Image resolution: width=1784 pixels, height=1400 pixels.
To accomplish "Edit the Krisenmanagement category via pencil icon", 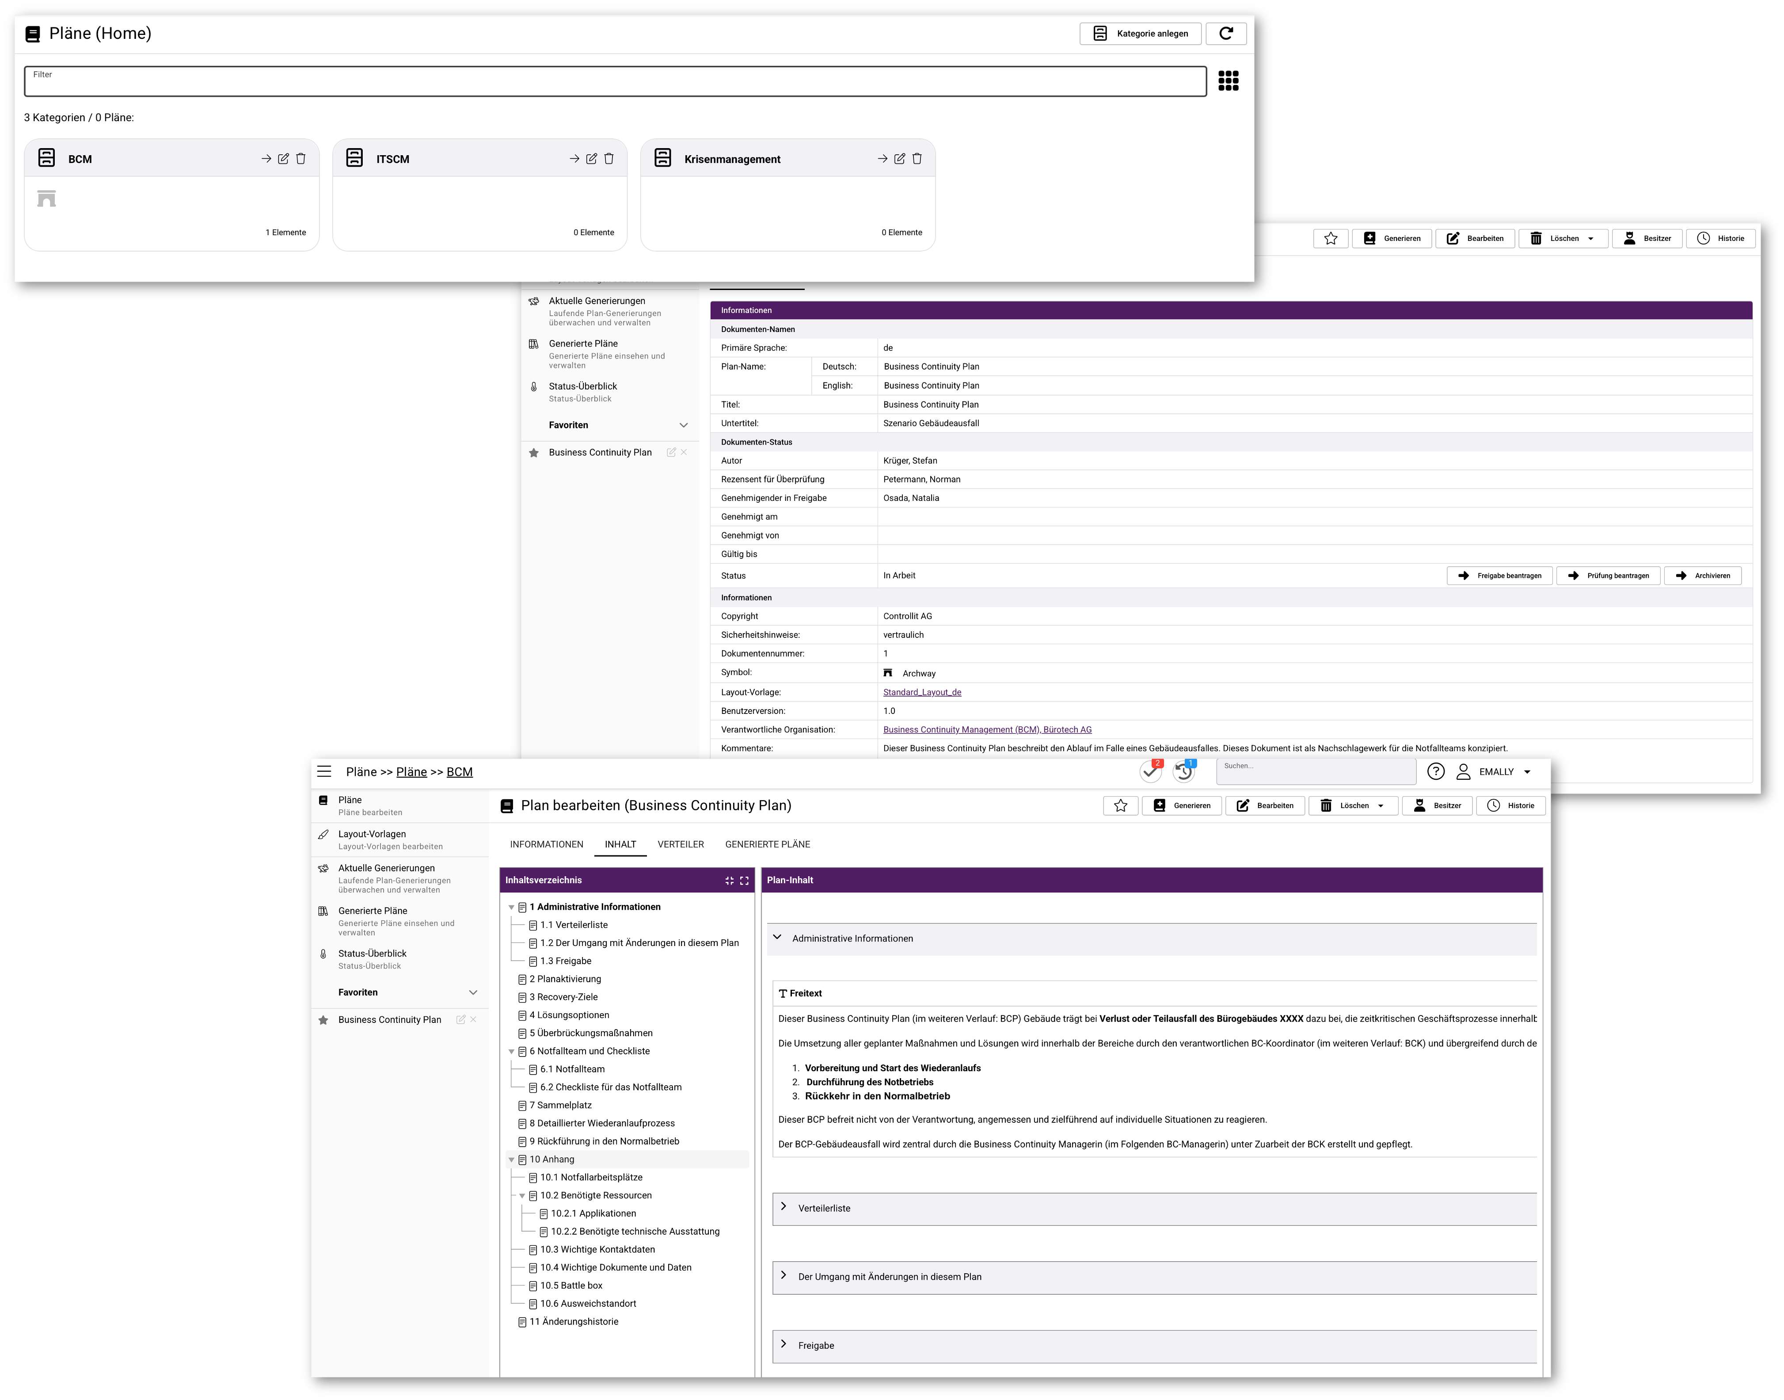I will (x=899, y=159).
